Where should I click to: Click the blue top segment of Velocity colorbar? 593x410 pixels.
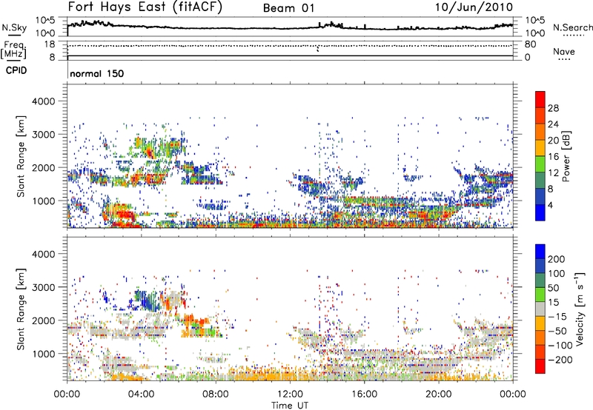click(x=540, y=252)
